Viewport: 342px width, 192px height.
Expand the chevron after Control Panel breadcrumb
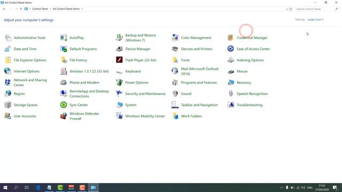click(x=50, y=9)
